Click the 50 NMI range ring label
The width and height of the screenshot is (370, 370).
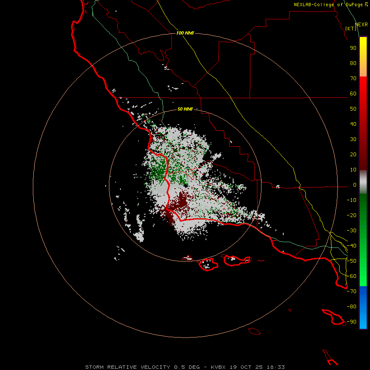point(185,109)
